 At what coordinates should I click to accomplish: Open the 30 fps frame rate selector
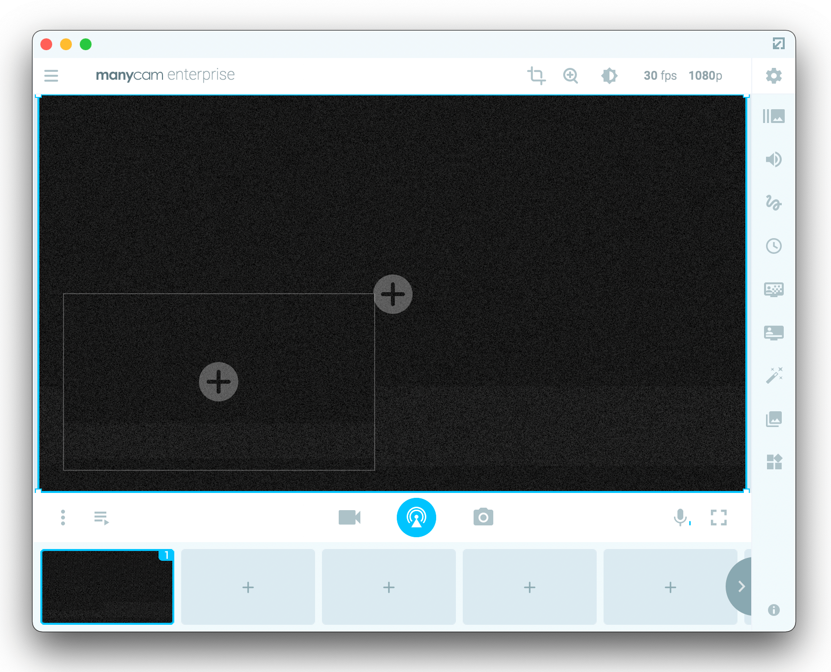point(660,75)
